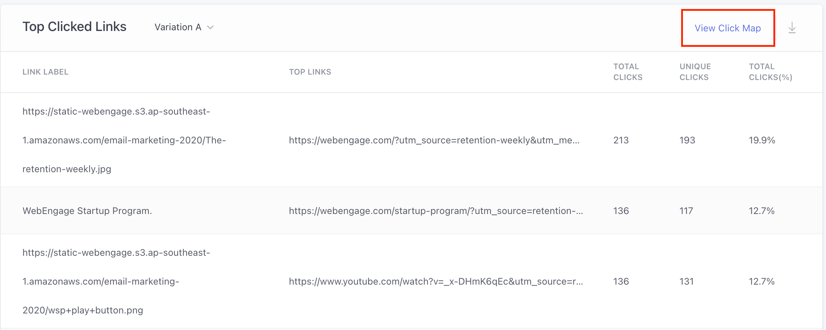Screen dimensions: 826x330
Task: Click the 193 unique clicks value
Action: tap(687, 140)
